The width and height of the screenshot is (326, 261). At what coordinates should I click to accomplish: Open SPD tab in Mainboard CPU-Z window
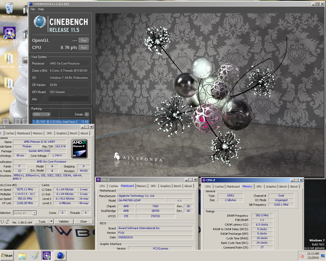[x=153, y=186]
